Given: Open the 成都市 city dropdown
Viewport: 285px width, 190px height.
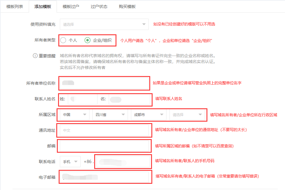Looking at the screenshot, I should tap(148, 115).
